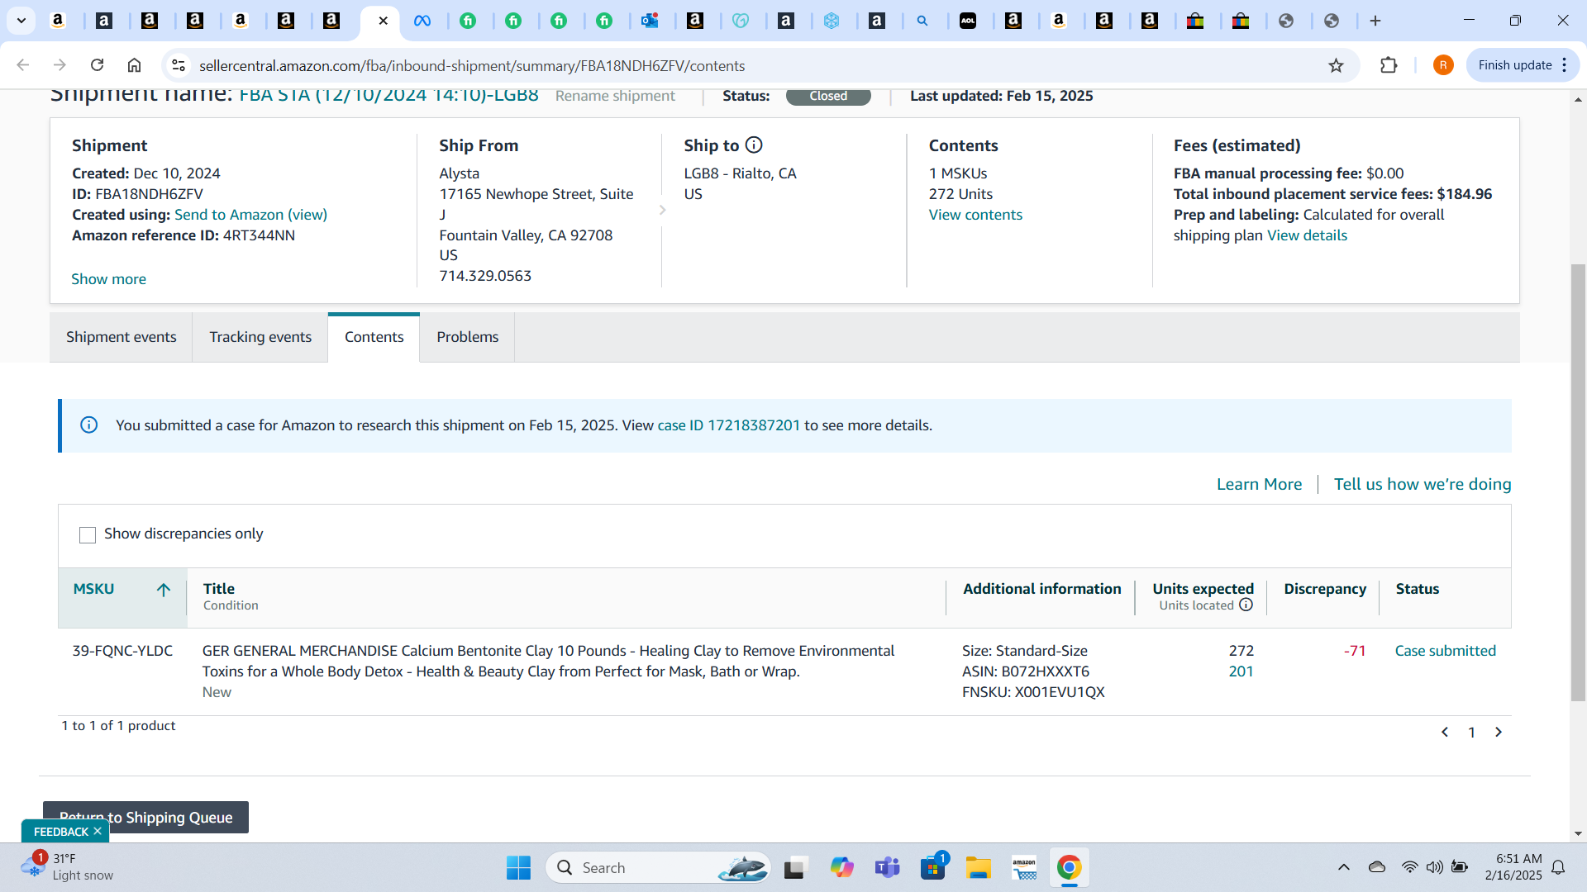Reload the page with the refresh icon
The height and width of the screenshot is (892, 1587).
97,65
